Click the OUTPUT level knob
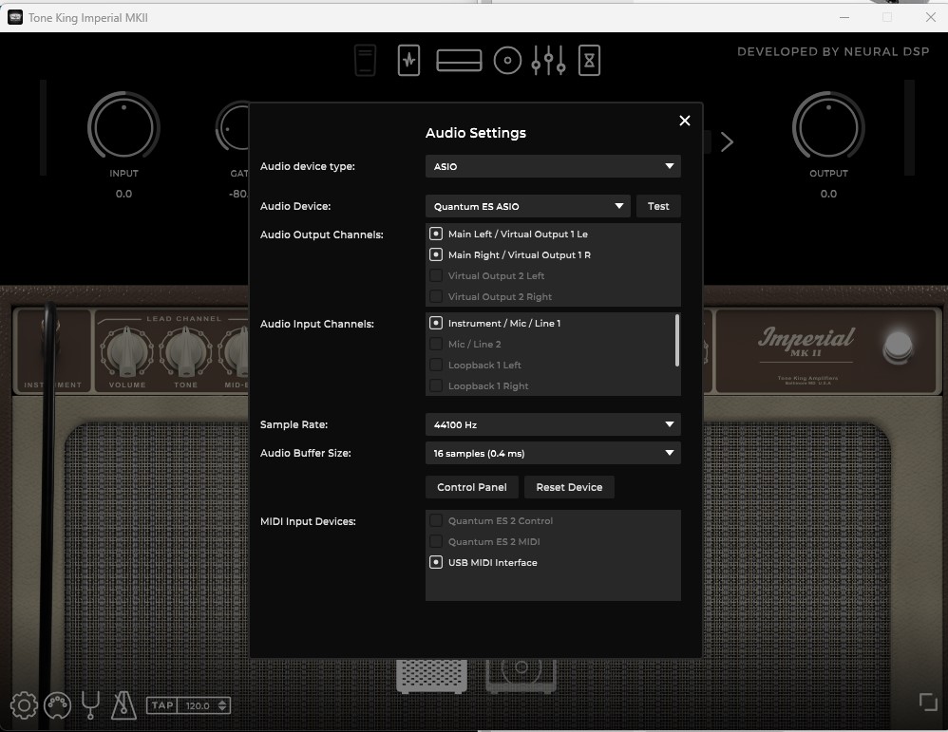Viewport: 948px width, 732px height. [x=828, y=127]
